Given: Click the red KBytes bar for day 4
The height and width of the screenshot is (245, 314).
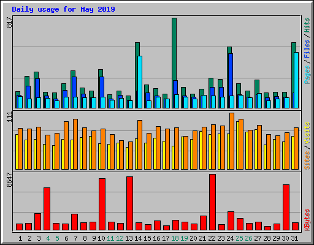Looking at the screenshot, I should pyautogui.click(x=47, y=209).
